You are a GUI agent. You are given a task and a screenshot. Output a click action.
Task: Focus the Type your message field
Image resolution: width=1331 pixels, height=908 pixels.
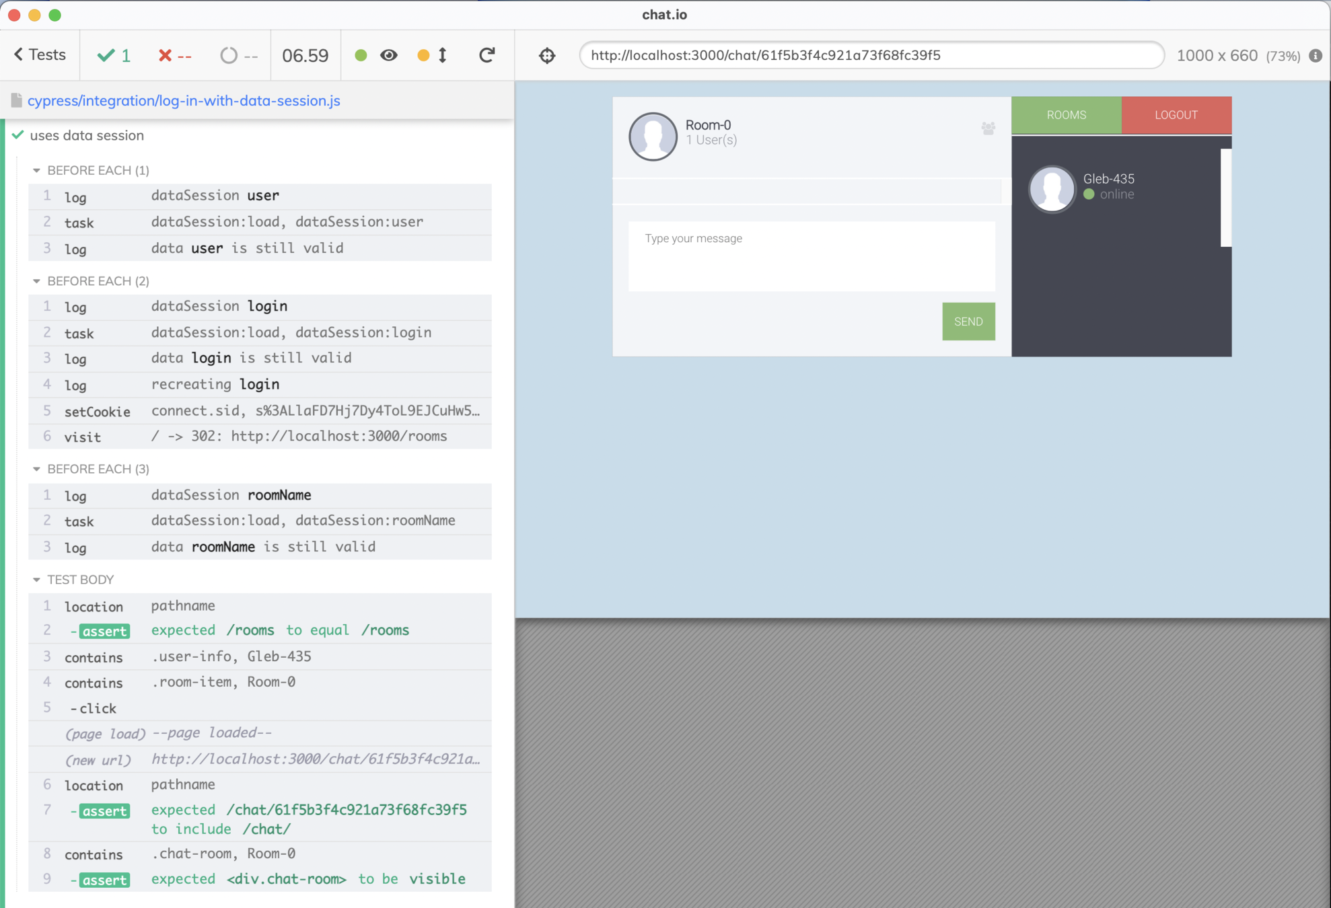811,256
